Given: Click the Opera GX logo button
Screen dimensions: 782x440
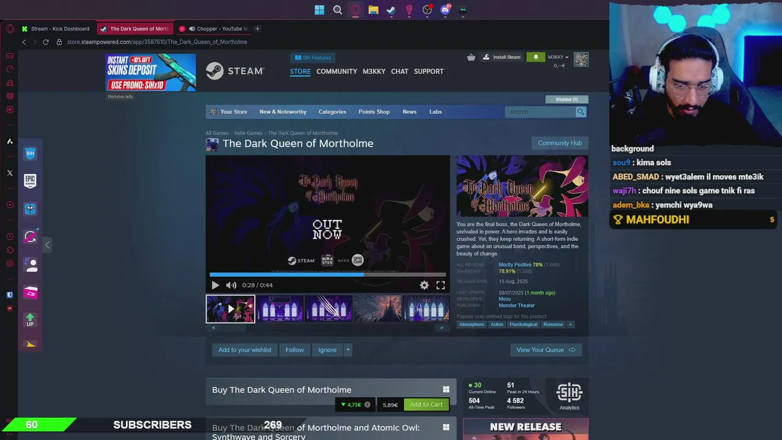Looking at the screenshot, I should click(x=10, y=29).
